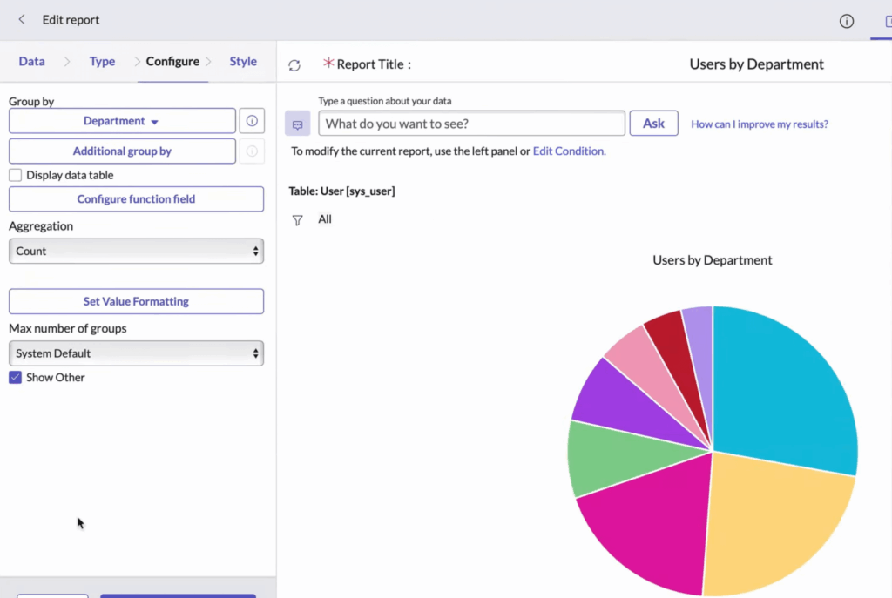Click the refresh icon beside Report Title
This screenshot has width=892, height=598.
(294, 65)
